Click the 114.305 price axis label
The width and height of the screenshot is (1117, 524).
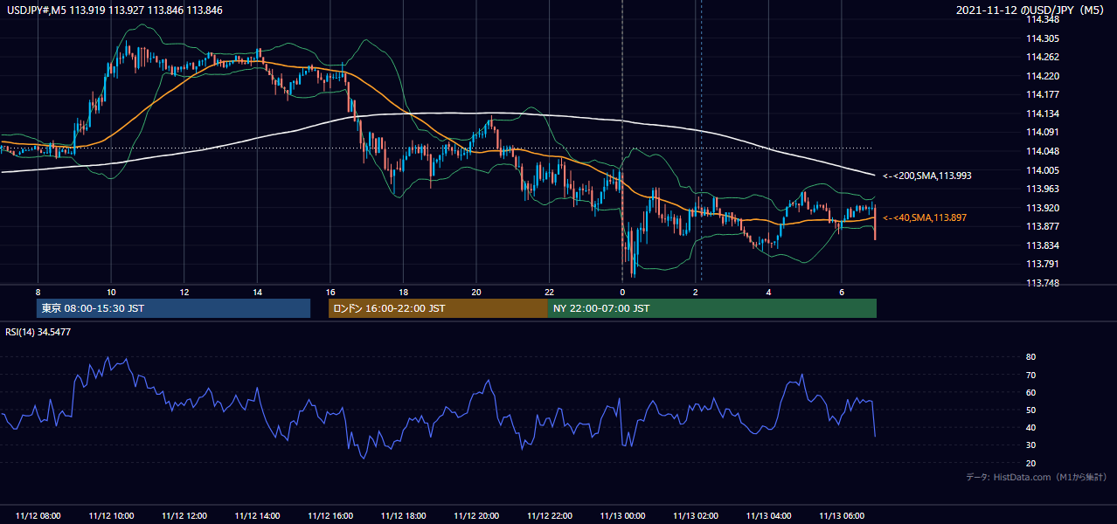pos(1043,38)
